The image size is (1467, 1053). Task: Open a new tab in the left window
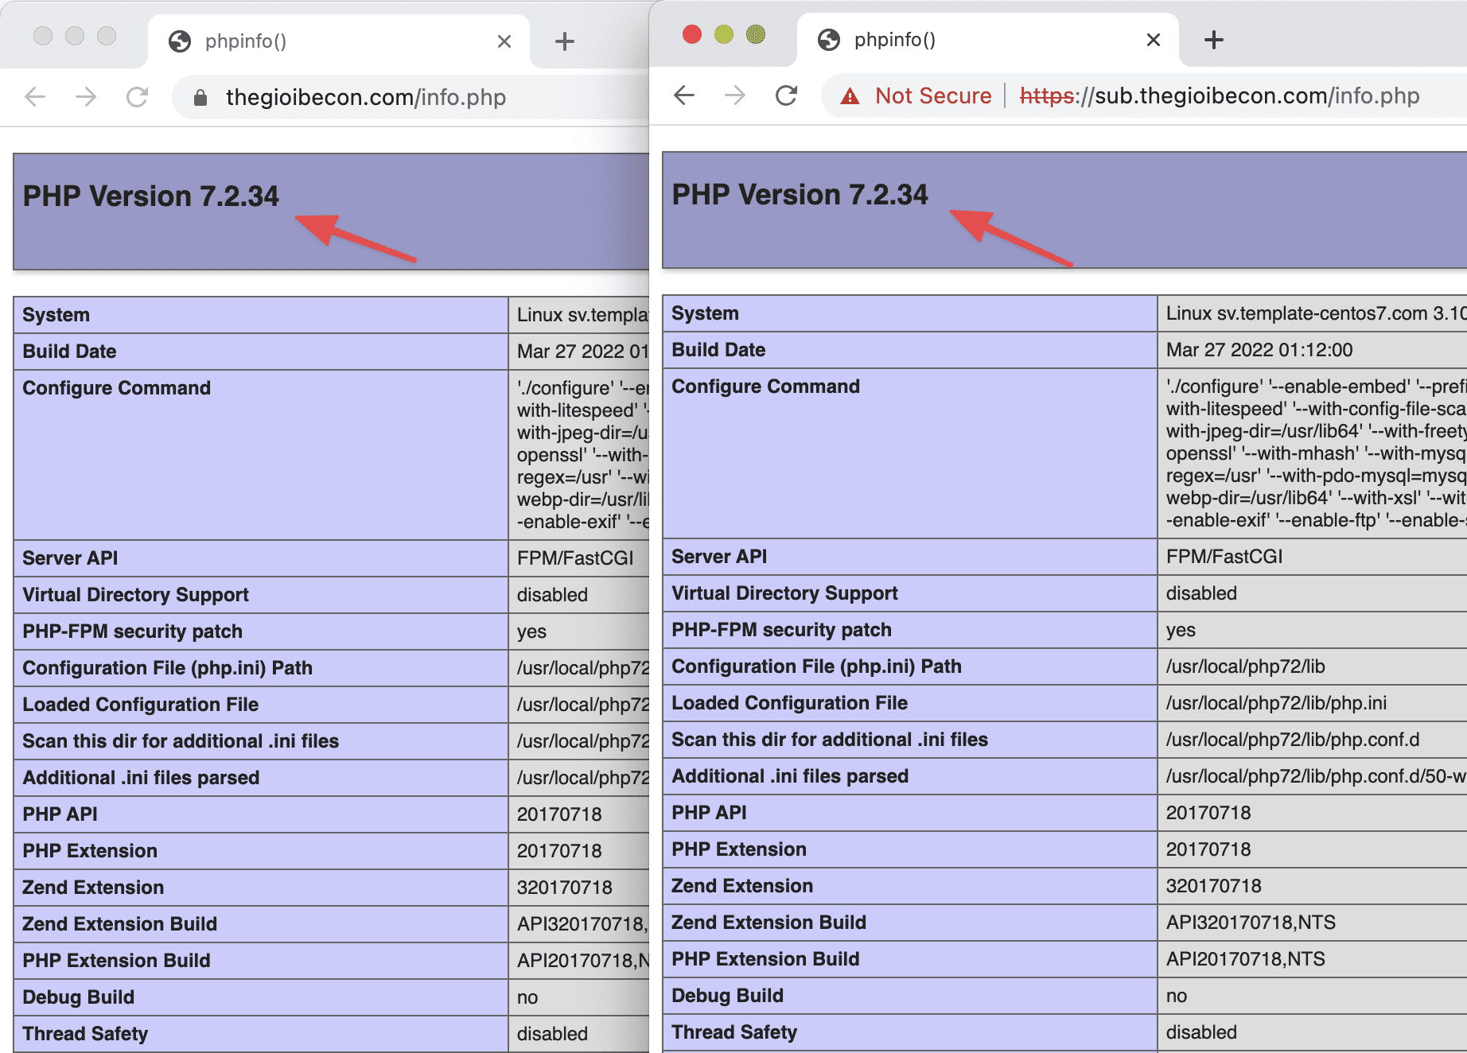[564, 41]
